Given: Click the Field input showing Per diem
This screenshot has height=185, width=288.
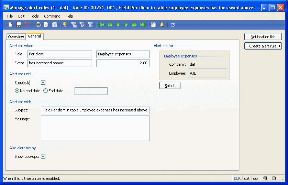Looking at the screenshot, I should [60, 54].
